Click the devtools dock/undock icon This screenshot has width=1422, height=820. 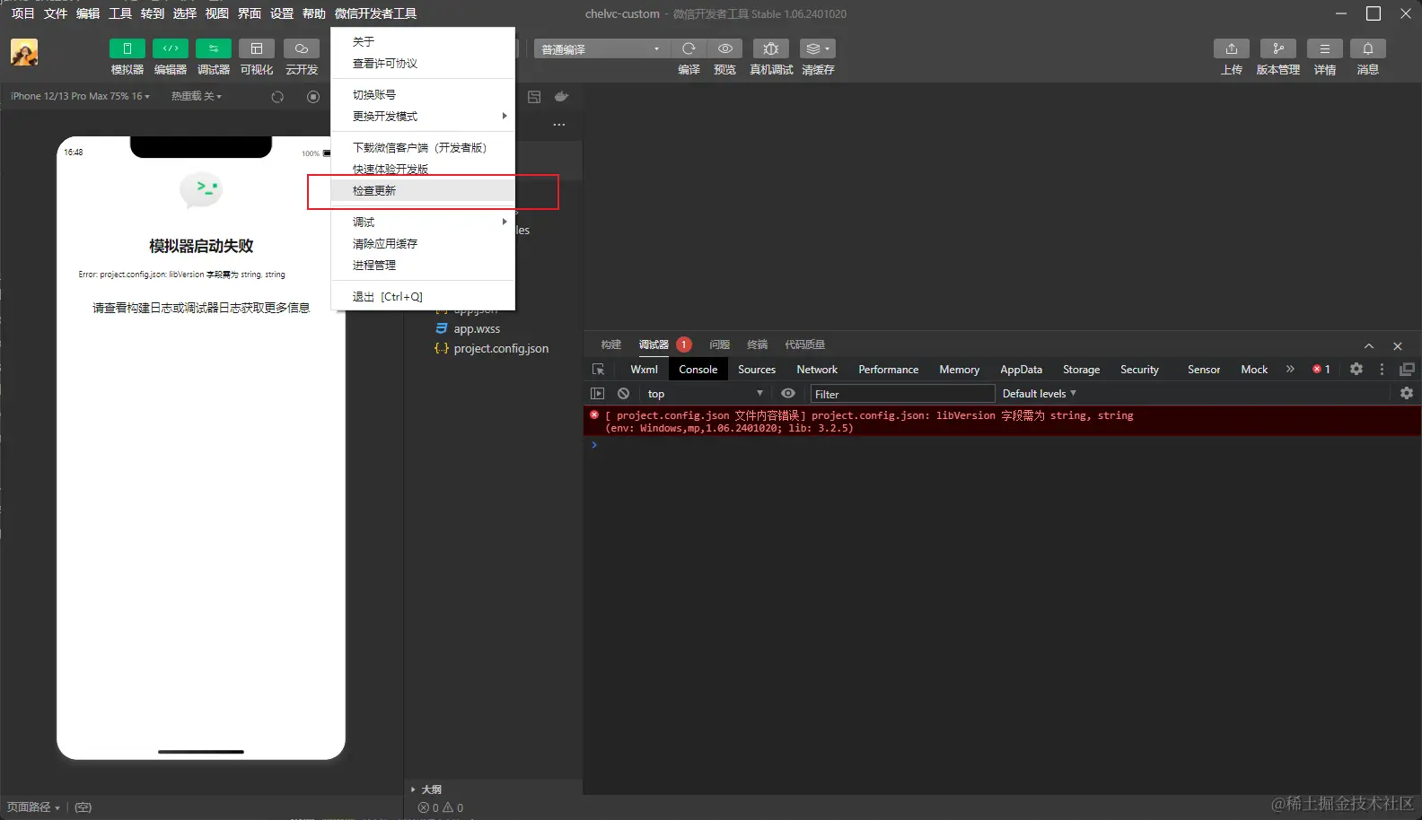click(1407, 369)
